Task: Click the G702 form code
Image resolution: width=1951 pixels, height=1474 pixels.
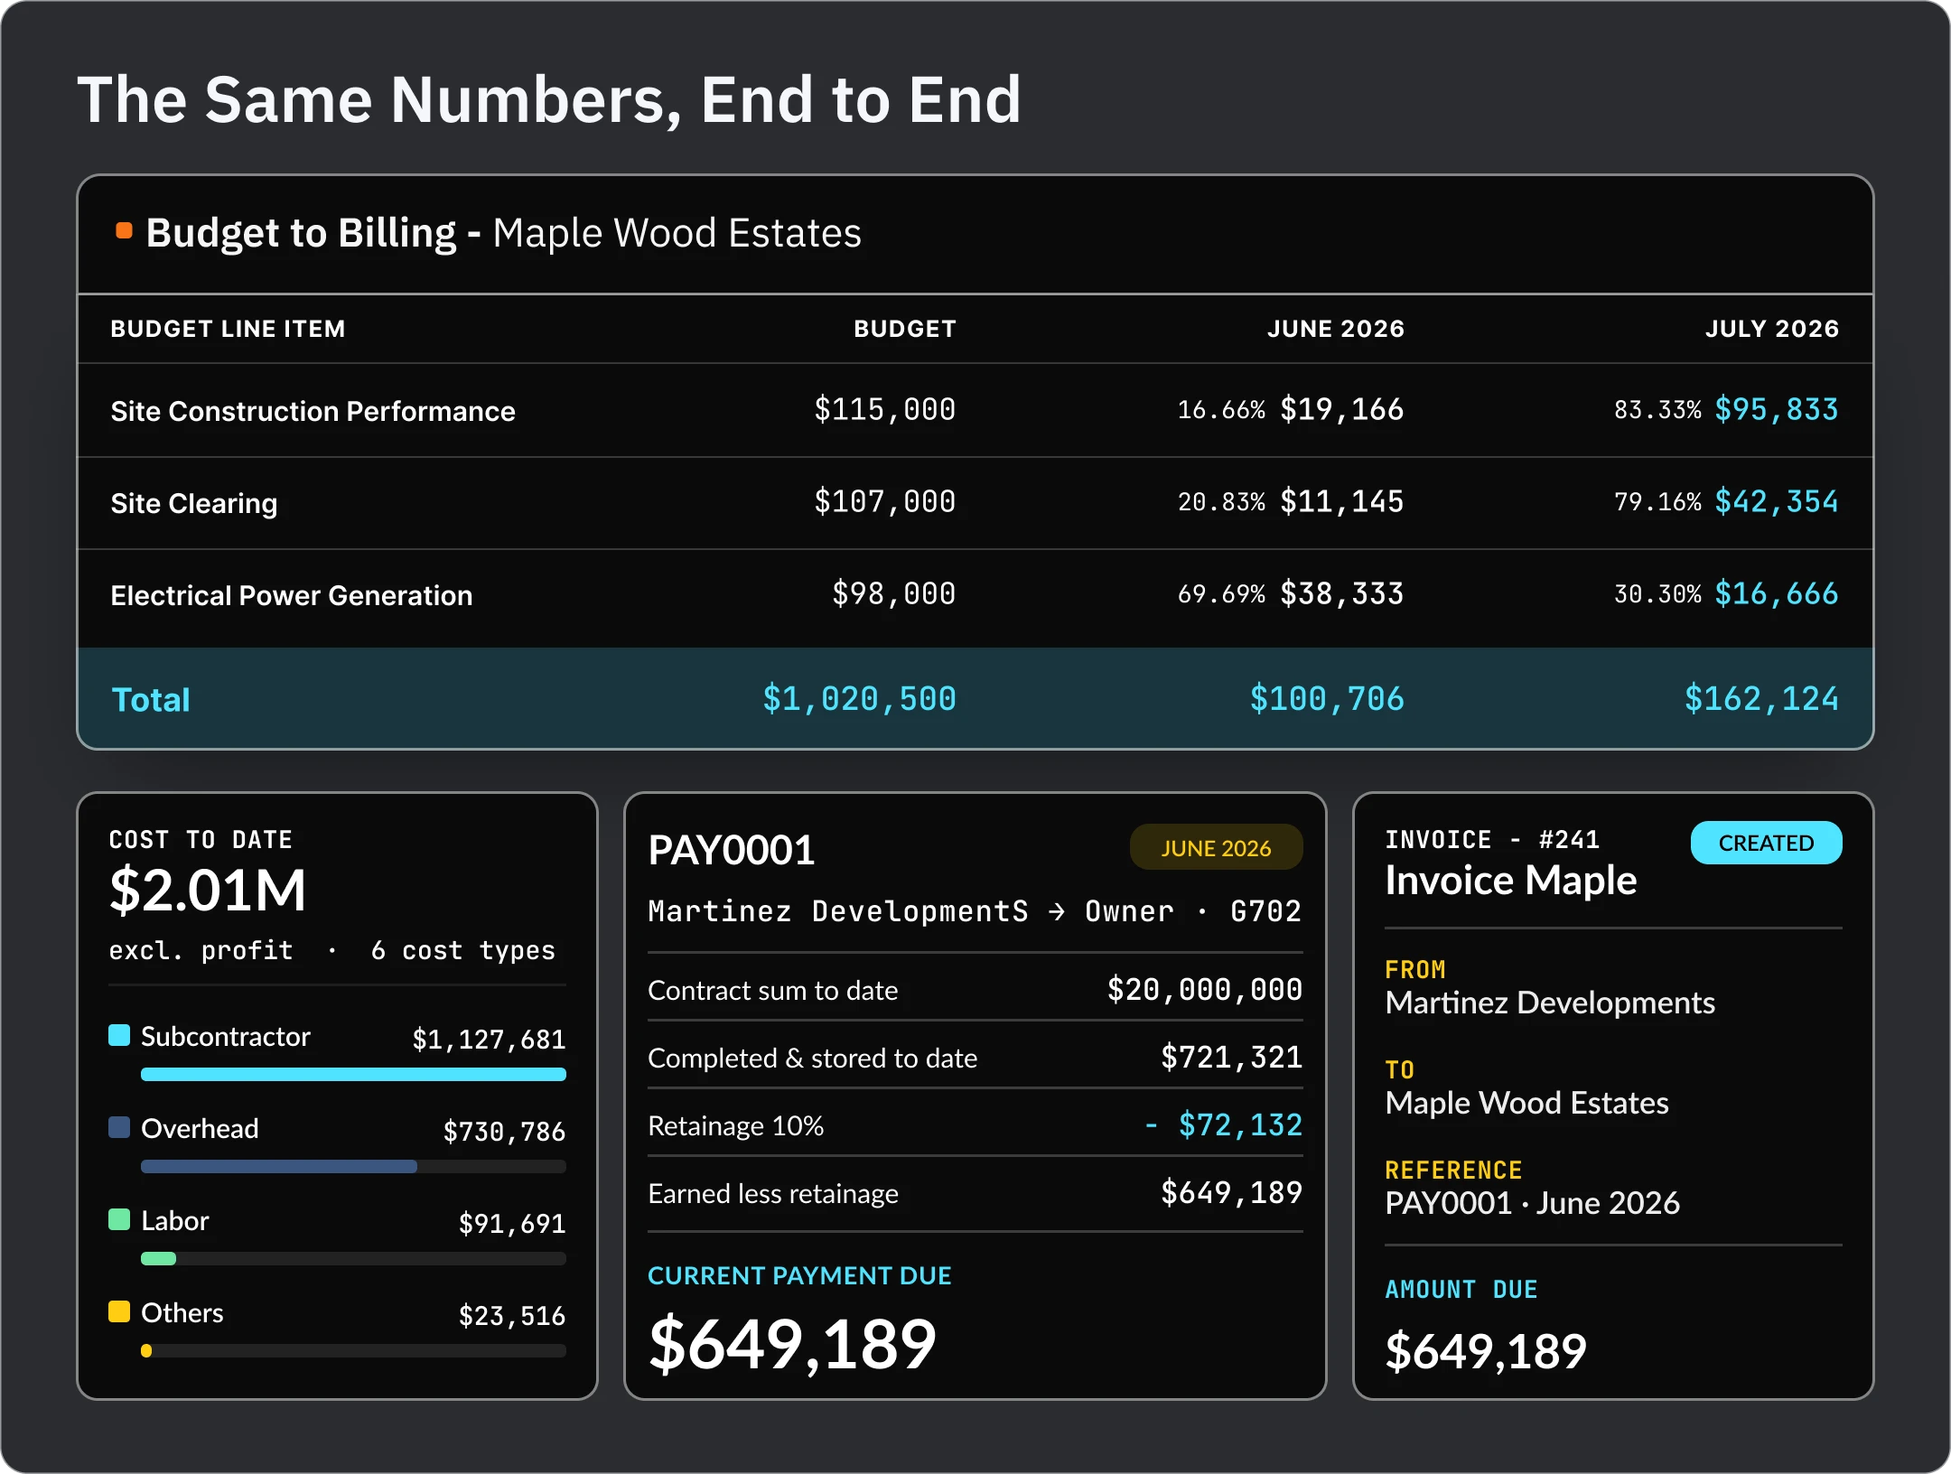Action: pos(1265,912)
